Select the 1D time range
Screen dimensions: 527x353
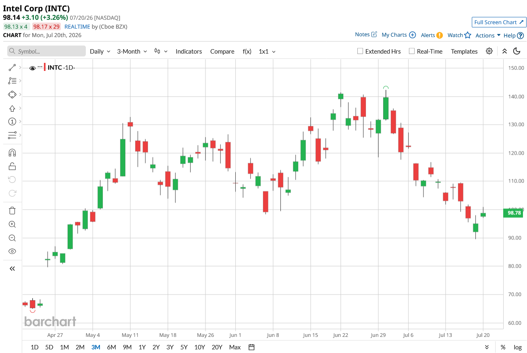click(35, 347)
